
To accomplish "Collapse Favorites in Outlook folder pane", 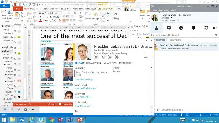I will pyautogui.click(x=2, y=26).
